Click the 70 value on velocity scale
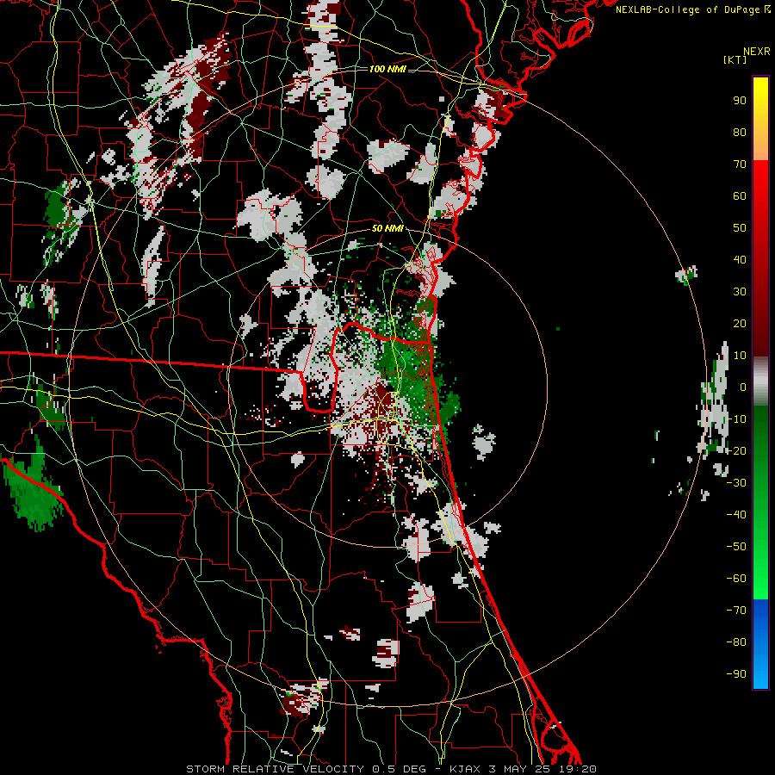This screenshot has height=775, width=775. click(x=740, y=164)
